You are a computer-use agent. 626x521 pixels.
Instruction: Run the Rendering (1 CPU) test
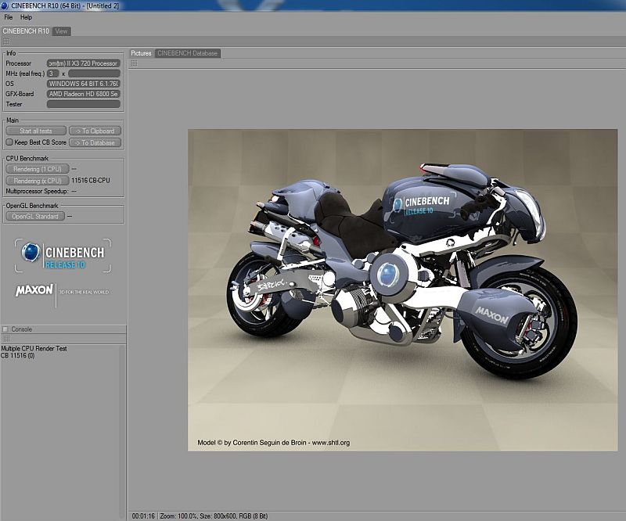tap(38, 169)
